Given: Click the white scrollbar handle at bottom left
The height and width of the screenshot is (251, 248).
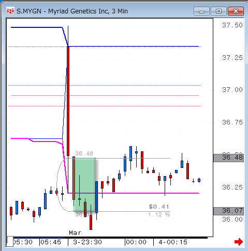Looking at the screenshot, I should tap(10, 241).
